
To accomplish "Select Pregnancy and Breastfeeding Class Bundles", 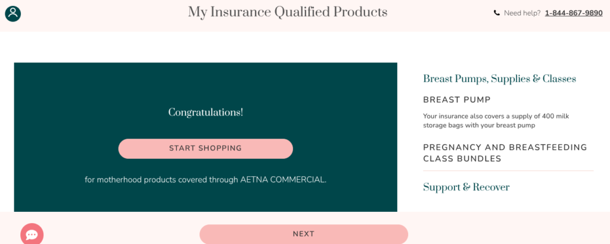I will pos(505,153).
